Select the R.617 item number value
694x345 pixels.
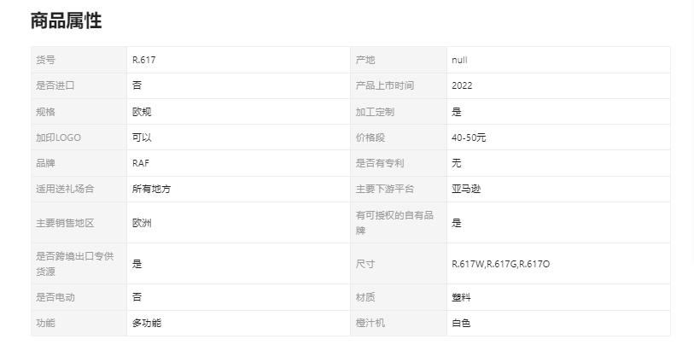pos(143,60)
